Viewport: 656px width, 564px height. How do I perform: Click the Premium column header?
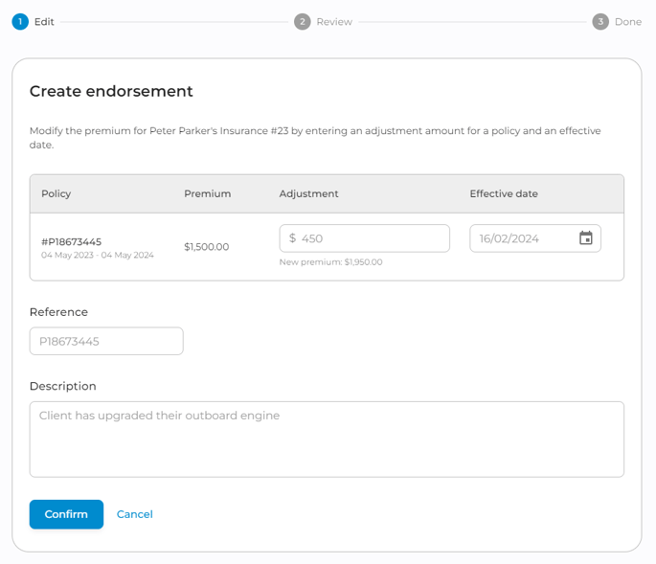[208, 193]
